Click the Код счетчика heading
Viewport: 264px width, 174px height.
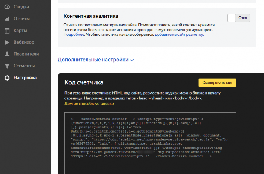pyautogui.click(x=84, y=82)
